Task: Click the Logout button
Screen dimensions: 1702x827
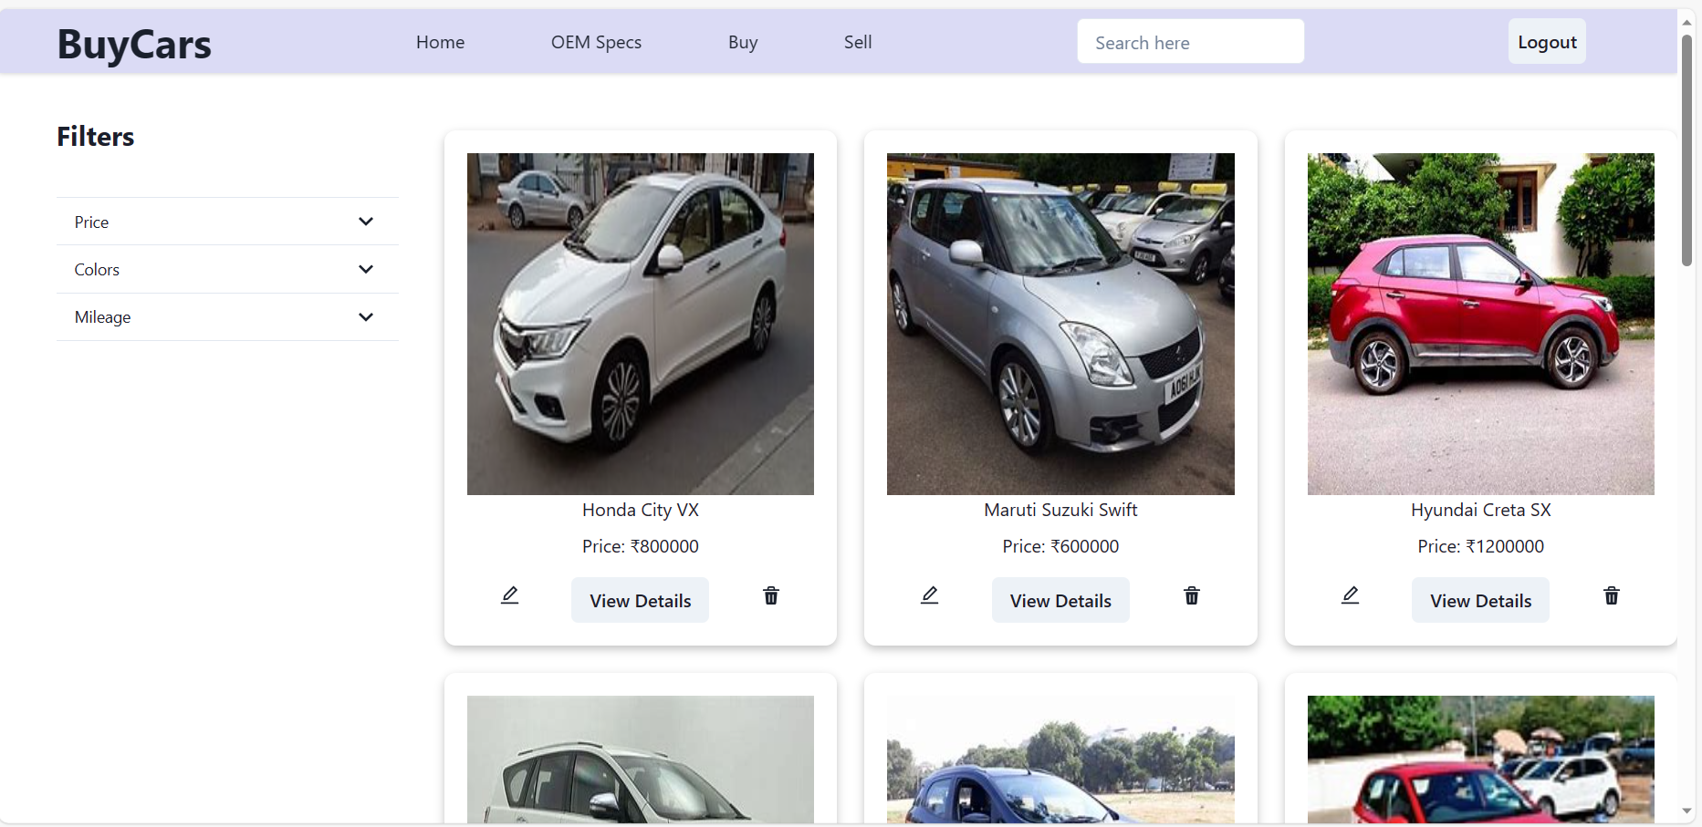Action: 1547,41
